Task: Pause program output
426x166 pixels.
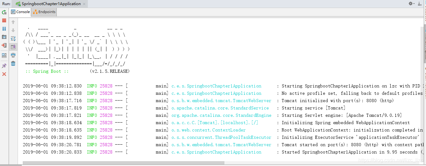Action: pos(4,29)
